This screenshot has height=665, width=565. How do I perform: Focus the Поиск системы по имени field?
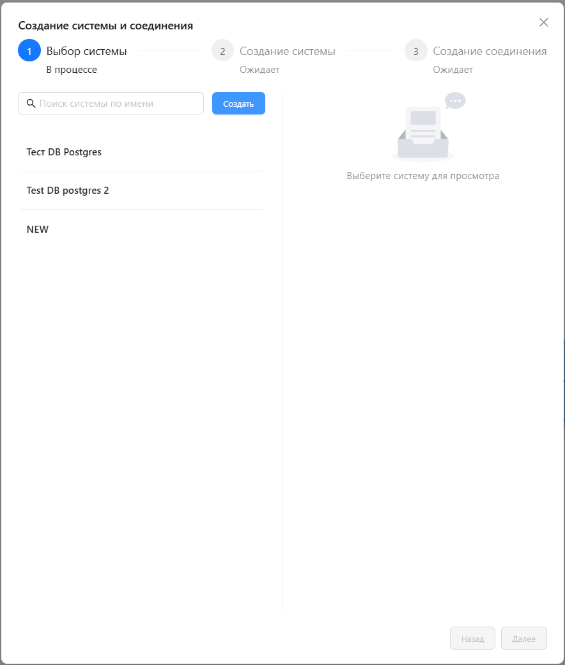(111, 104)
